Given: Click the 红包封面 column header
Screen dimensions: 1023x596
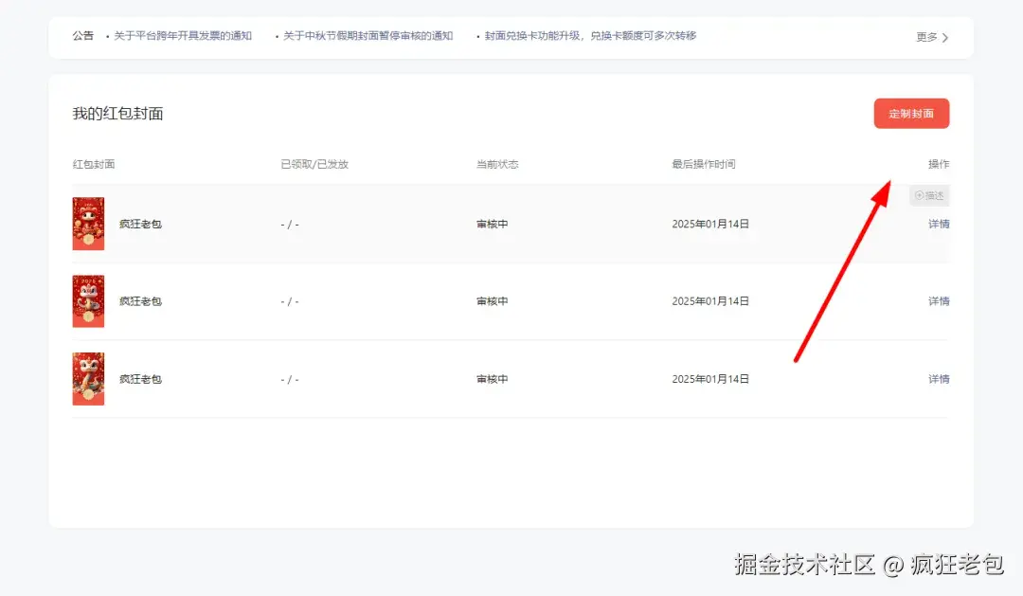Looking at the screenshot, I should coord(92,163).
